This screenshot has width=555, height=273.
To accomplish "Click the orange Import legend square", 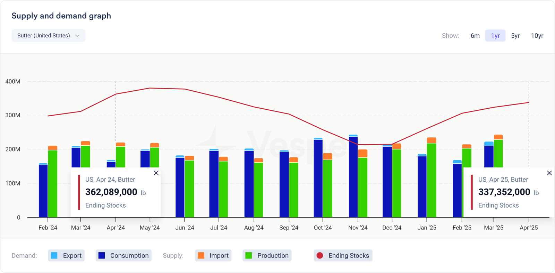I will (201, 256).
